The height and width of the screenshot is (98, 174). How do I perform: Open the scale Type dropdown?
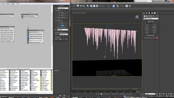(x=63, y=8)
